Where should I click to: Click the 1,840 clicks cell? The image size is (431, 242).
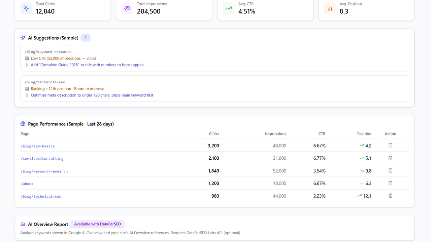point(213,171)
